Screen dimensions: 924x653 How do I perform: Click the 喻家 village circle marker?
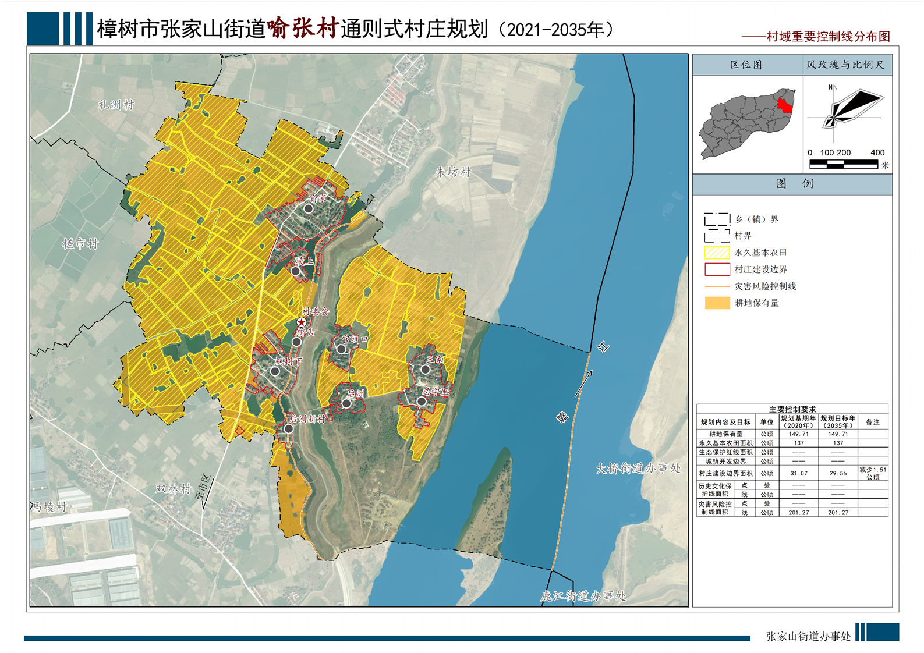pyautogui.click(x=309, y=208)
